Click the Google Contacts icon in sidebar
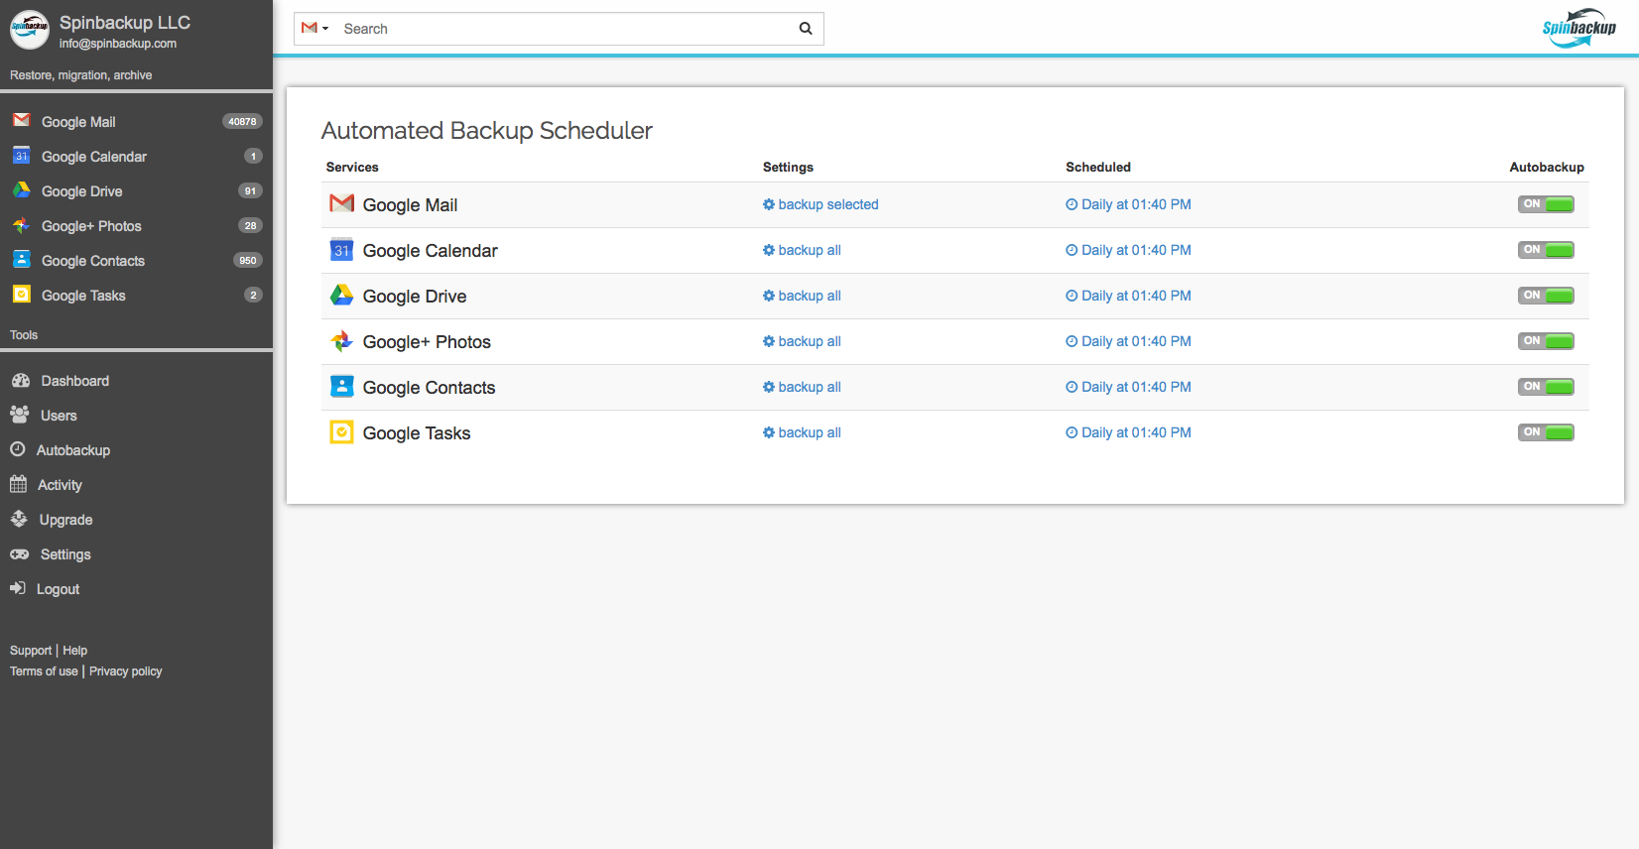The height and width of the screenshot is (849, 1639). (x=22, y=260)
